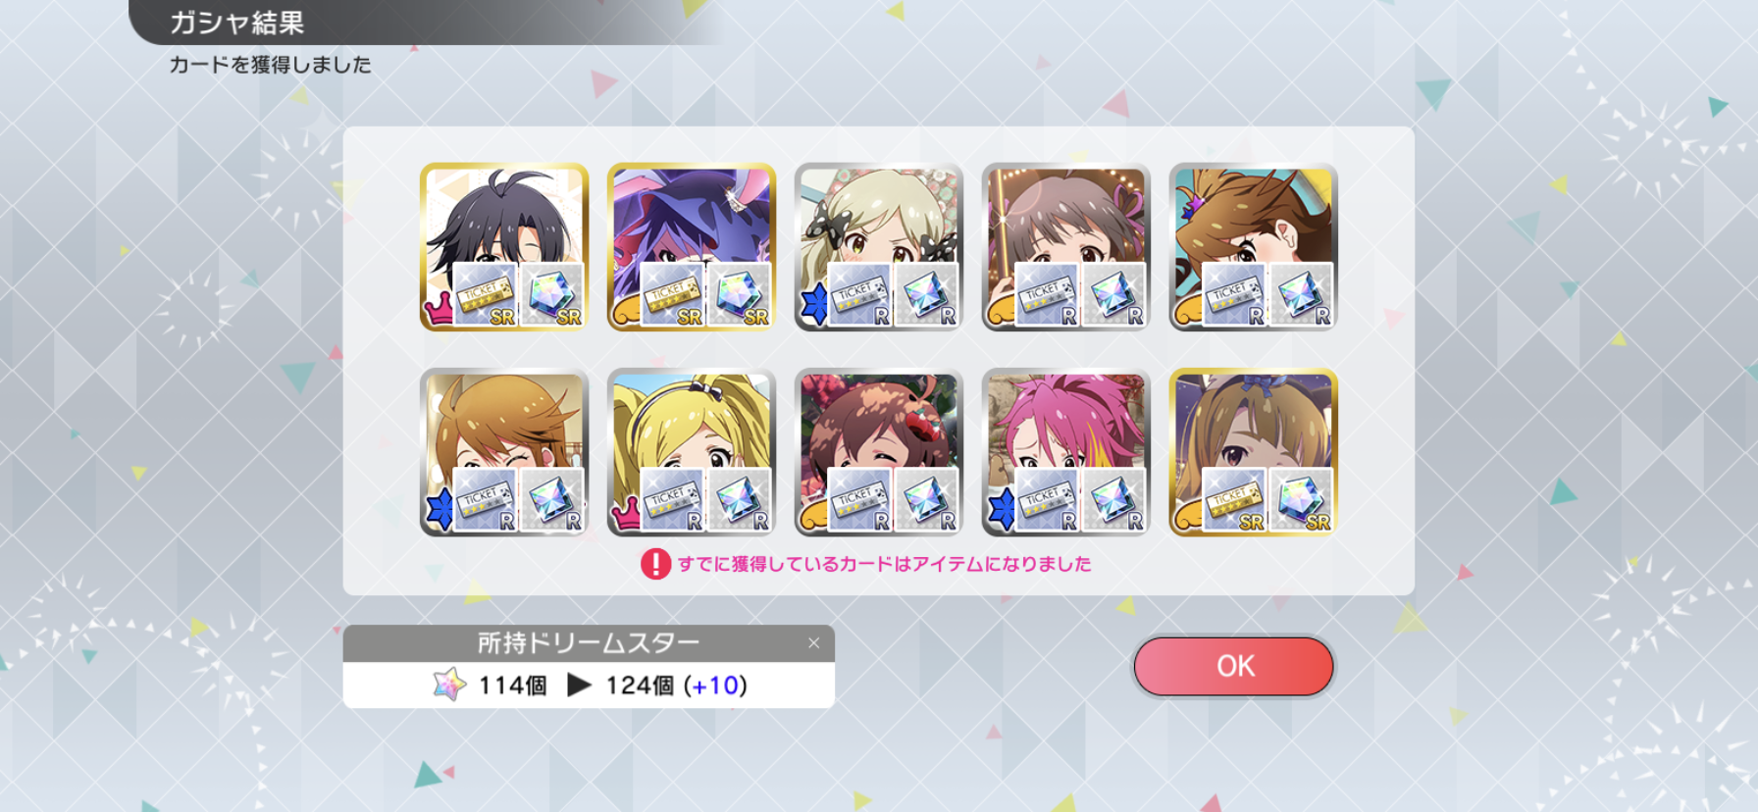Screen dimensions: 1758x812
Task: Select the winking orange-haired R card
Action: pos(504,453)
